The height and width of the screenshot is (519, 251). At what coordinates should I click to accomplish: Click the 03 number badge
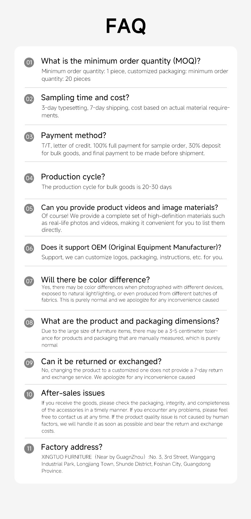[29, 137]
